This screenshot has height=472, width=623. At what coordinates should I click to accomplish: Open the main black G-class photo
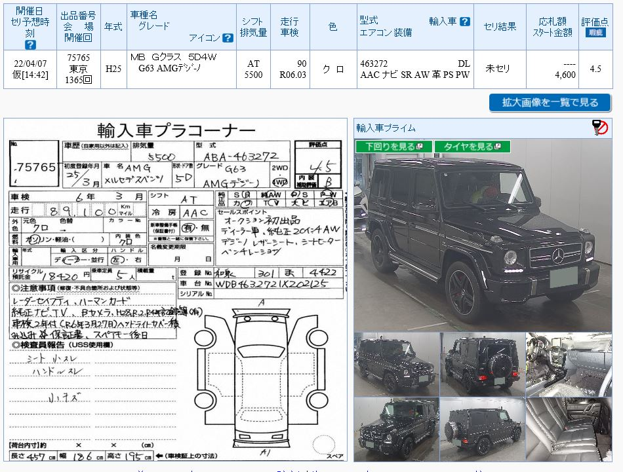[483, 235]
